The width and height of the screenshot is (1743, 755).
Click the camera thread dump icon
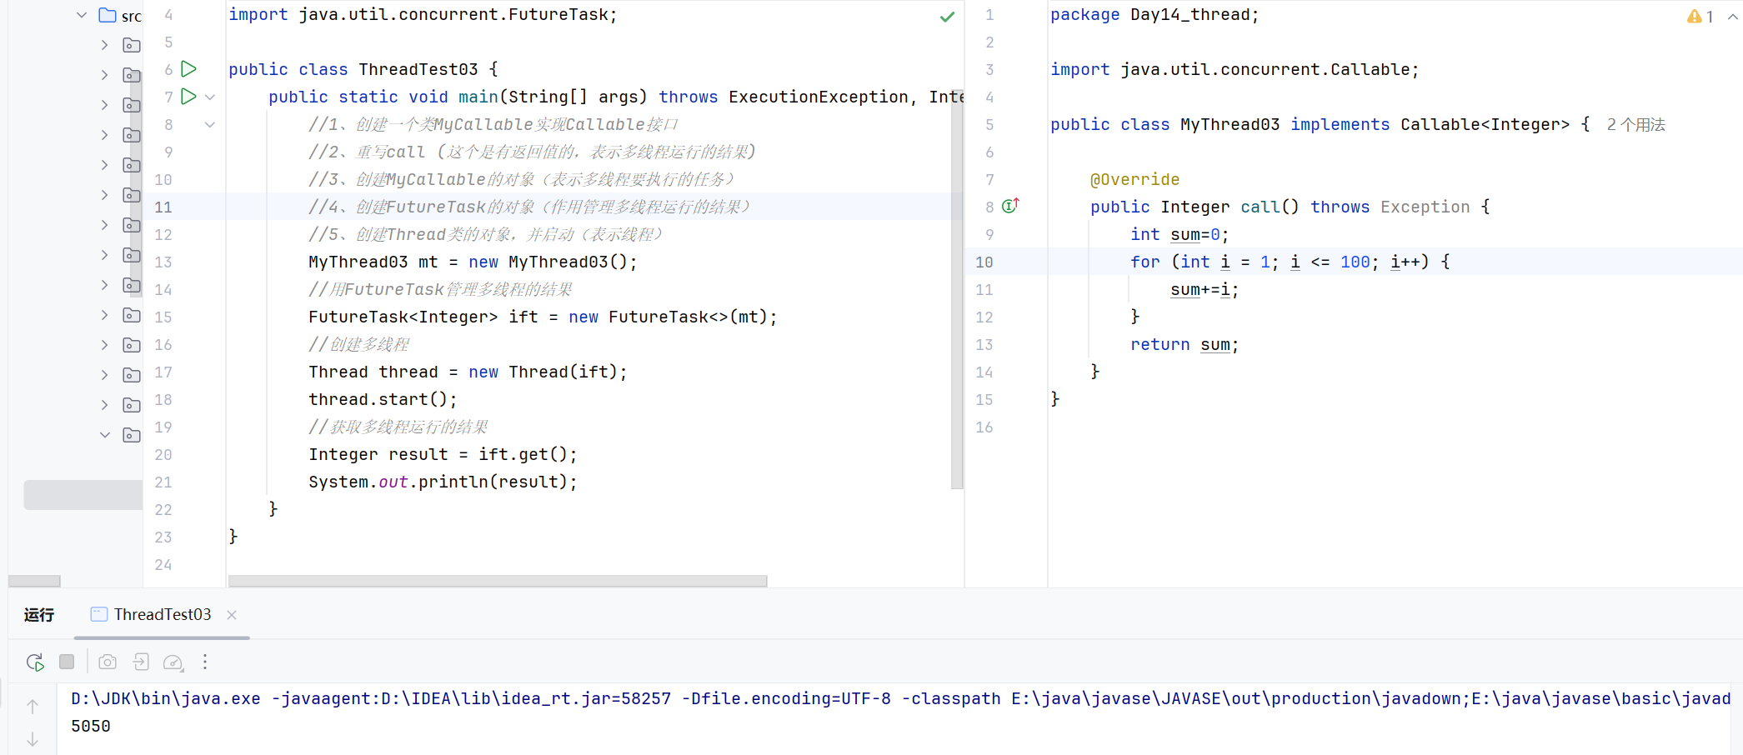tap(108, 662)
